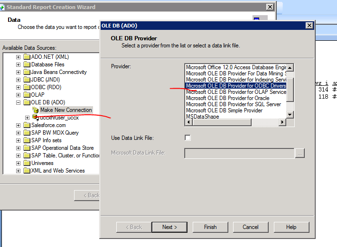This screenshot has width=337, height=247.
Task: Close the Standard Report Creation Wizard window
Action: [270, 7]
